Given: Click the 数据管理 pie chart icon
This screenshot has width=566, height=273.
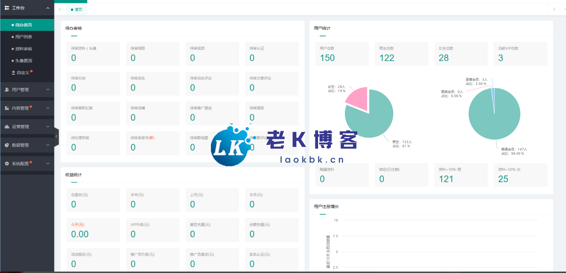Looking at the screenshot, I should [7, 145].
